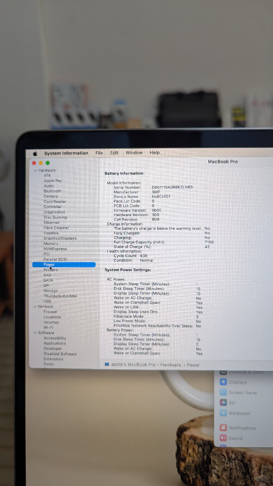Open the Help menu
This screenshot has height=486, width=273.
154,153
